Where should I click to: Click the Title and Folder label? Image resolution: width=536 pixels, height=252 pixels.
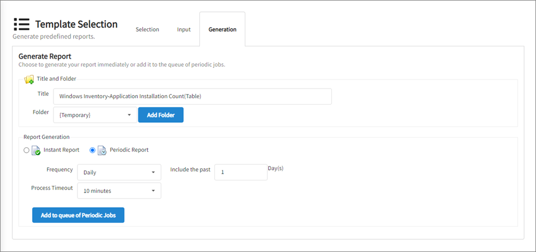57,78
